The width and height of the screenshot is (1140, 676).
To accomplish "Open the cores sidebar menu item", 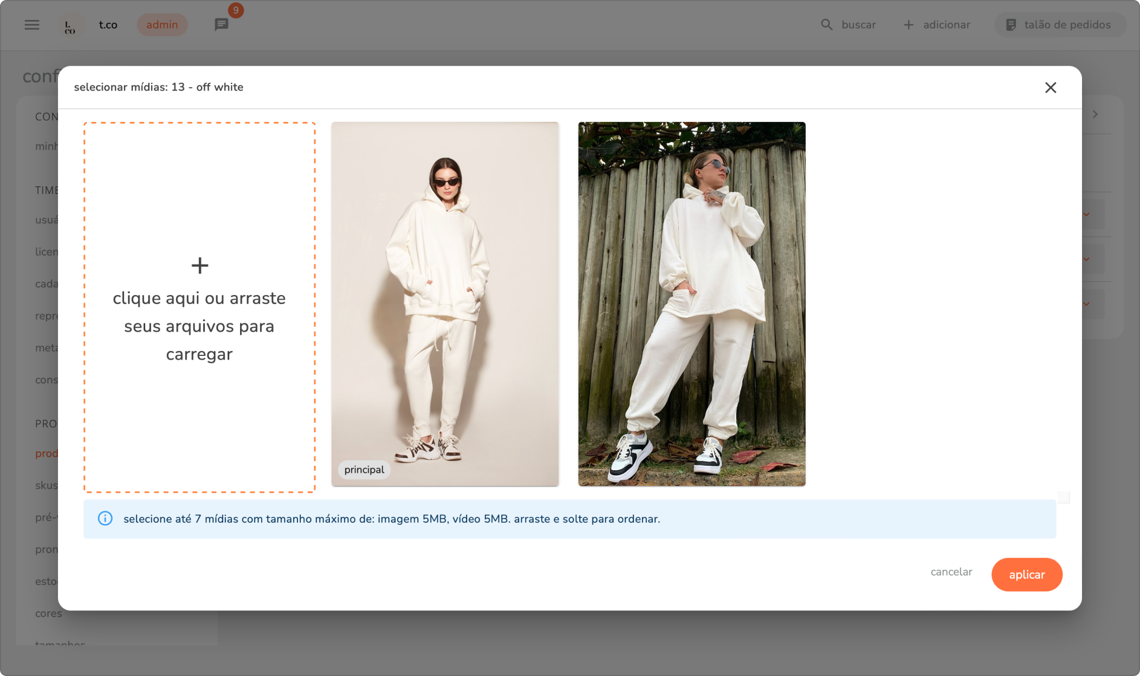I will tap(49, 613).
